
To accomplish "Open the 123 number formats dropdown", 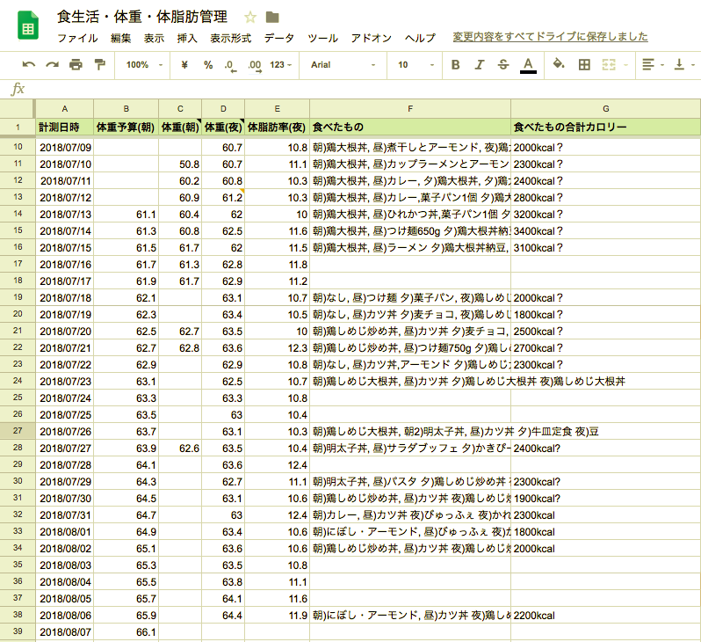I will (x=281, y=65).
